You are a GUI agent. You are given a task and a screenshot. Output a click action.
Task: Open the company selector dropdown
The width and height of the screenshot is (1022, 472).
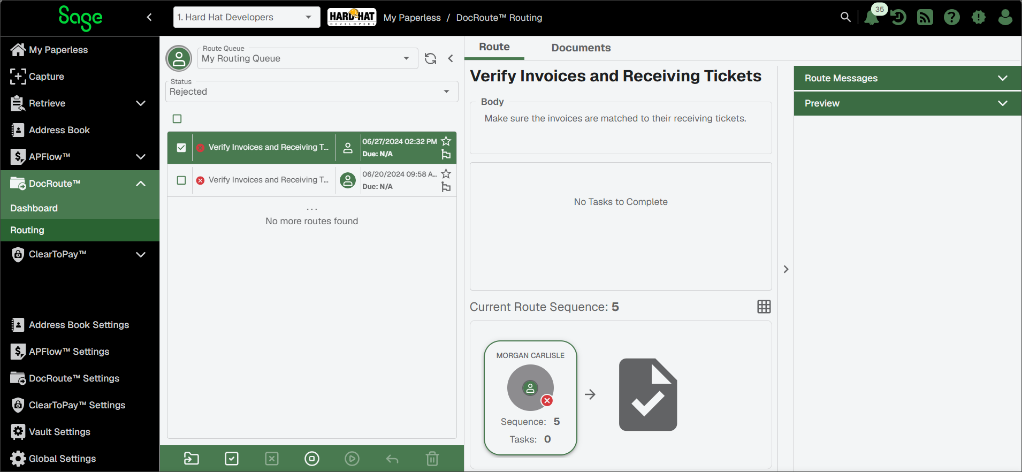pos(247,17)
